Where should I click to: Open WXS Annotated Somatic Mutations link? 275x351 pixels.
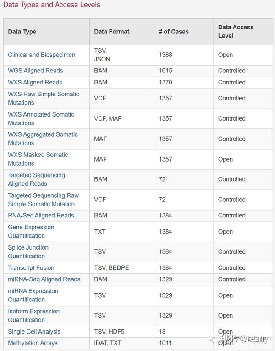41,114
